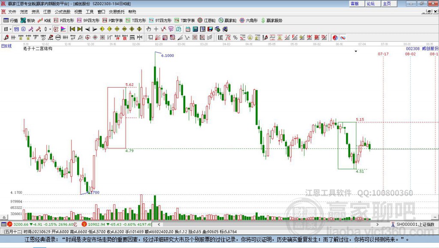Expand the 日 period dropdown
The image size is (439, 248).
pos(10,29)
